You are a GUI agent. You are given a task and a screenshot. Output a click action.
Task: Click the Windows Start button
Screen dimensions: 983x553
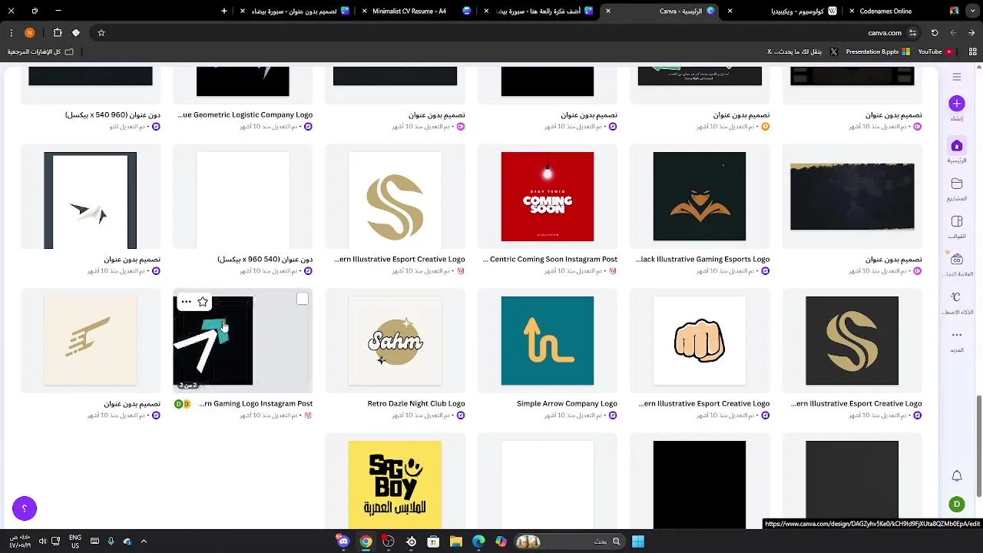coord(638,541)
